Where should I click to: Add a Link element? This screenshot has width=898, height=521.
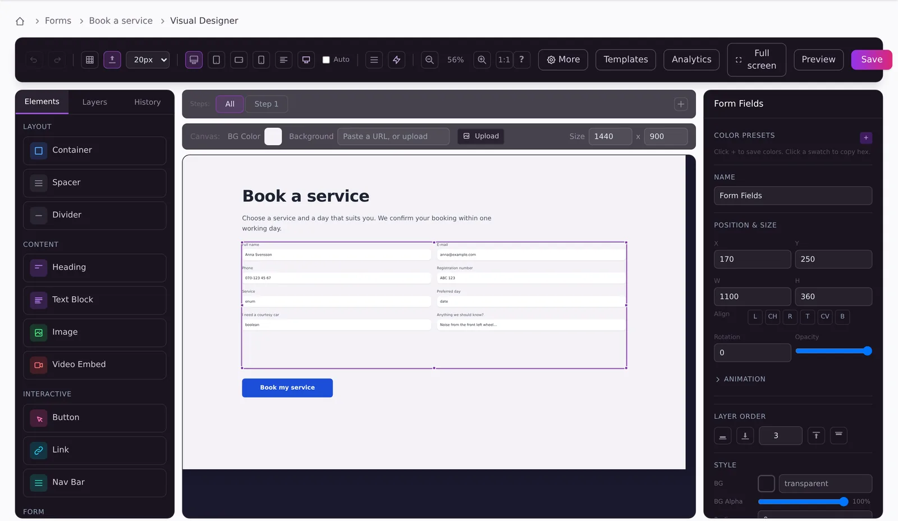click(95, 450)
